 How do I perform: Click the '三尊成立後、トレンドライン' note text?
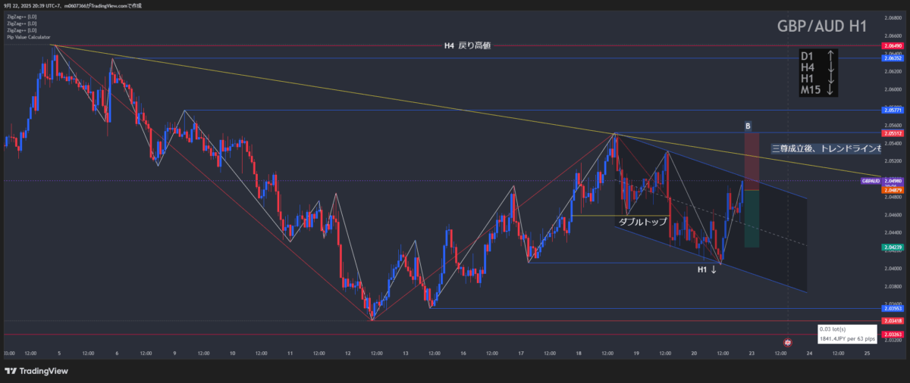(x=825, y=149)
